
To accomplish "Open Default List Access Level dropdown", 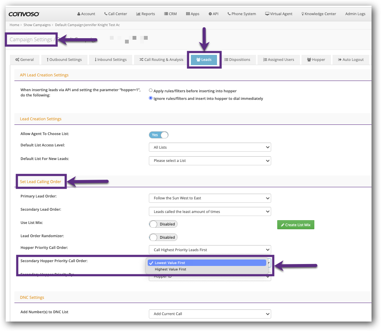I will click(x=210, y=147).
